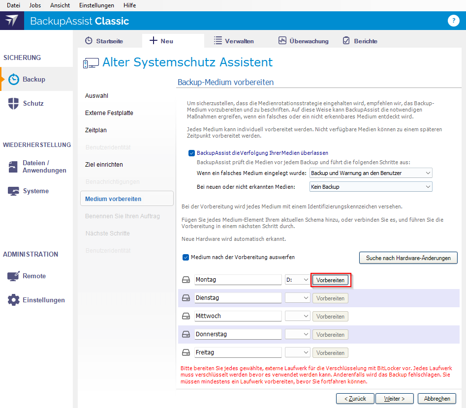Click the drive icon beside Freitag
This screenshot has height=408, width=466.
[186, 352]
